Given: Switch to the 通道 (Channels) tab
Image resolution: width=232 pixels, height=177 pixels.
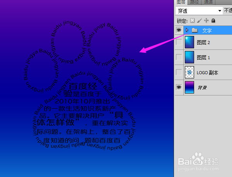Looking at the screenshot, I should (208, 2).
